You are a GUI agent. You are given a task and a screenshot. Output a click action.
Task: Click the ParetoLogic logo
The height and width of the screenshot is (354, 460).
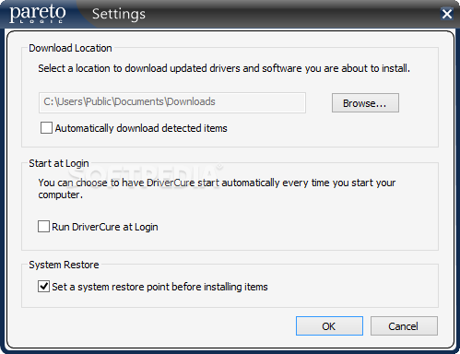[38, 14]
